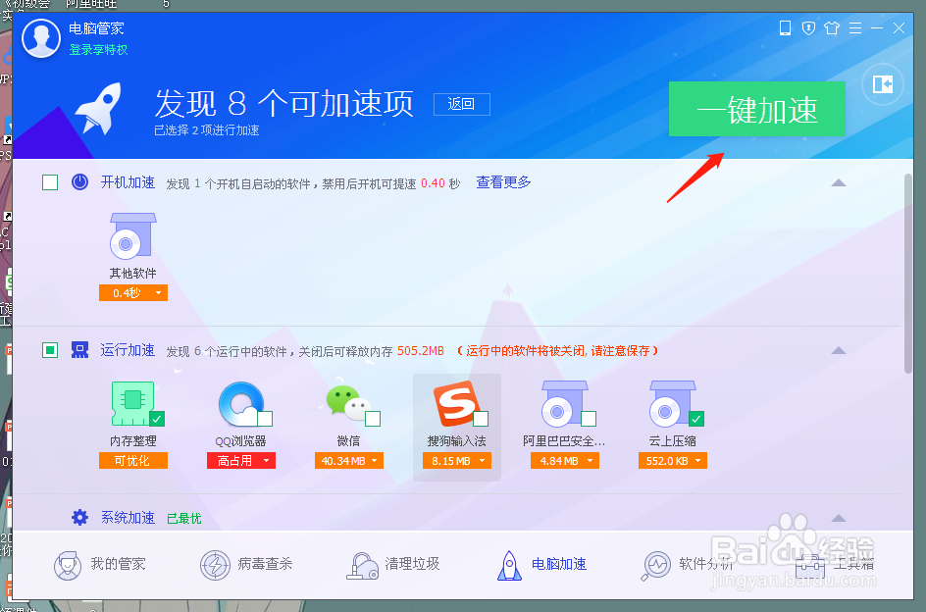The height and width of the screenshot is (612, 926).
Task: Open the 高占用 dropdown under QQ浏览器
Action: (x=241, y=461)
